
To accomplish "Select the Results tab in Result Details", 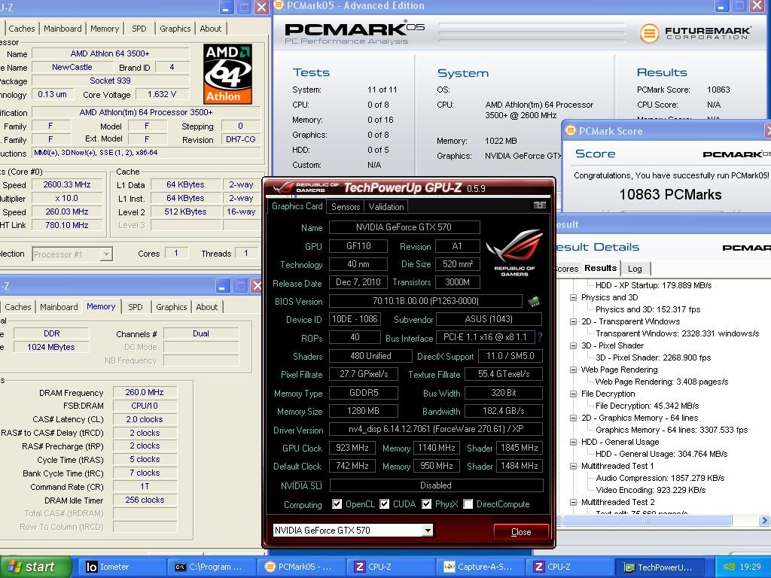I will tap(600, 268).
